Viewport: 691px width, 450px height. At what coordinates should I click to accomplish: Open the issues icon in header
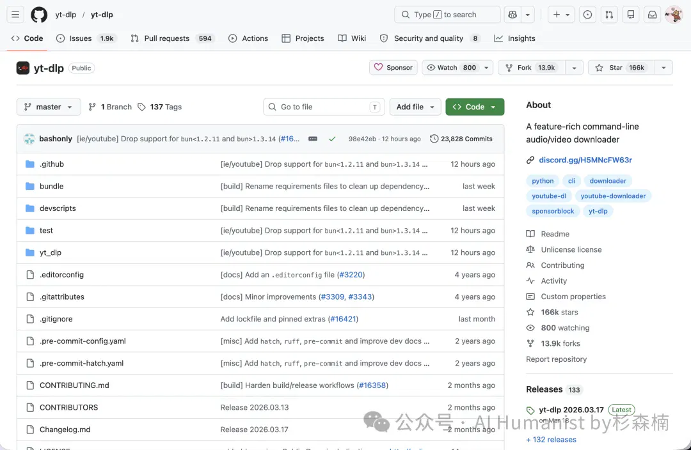pos(587,15)
